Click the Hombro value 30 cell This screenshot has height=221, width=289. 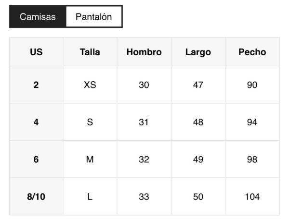tap(144, 85)
